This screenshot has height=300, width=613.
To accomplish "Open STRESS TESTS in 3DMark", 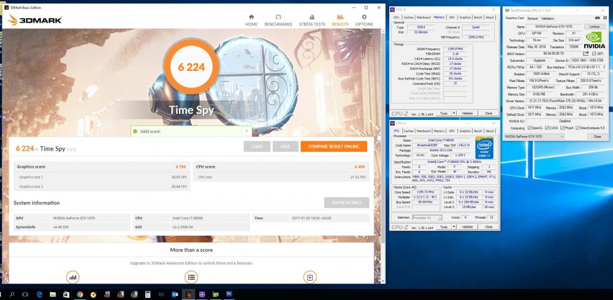I will coord(312,20).
